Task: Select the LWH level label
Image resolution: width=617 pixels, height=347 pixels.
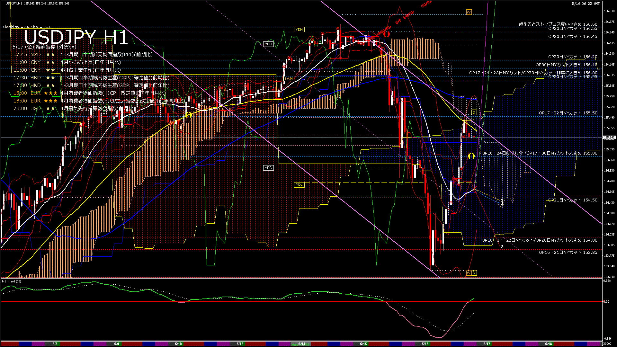Action: [x=289, y=78]
